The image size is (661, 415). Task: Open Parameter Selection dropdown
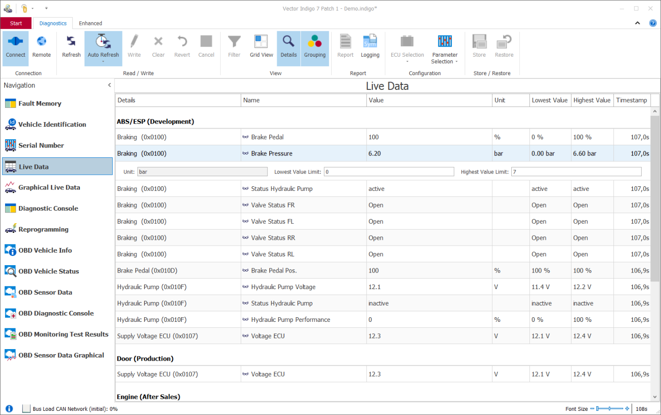tap(445, 48)
